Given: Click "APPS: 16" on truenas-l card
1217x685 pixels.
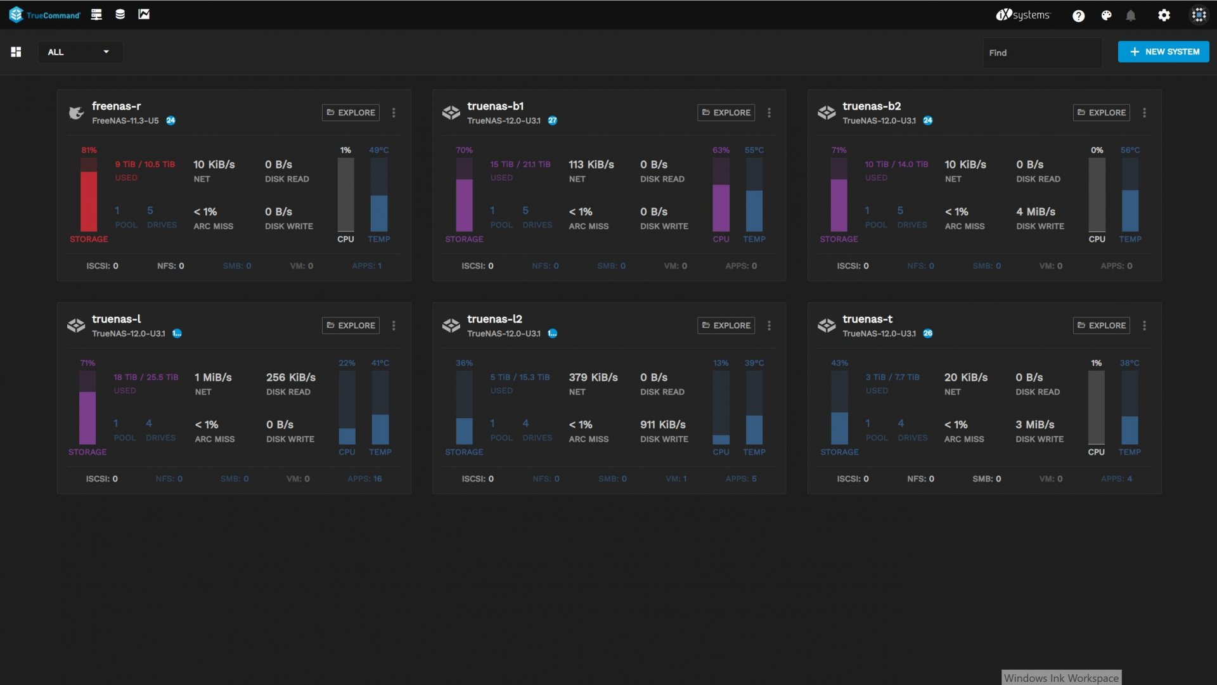Looking at the screenshot, I should click(x=365, y=479).
